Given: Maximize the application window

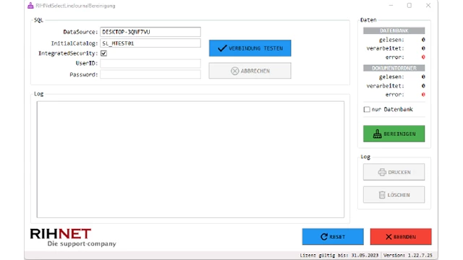Looking at the screenshot, I should pos(409,6).
